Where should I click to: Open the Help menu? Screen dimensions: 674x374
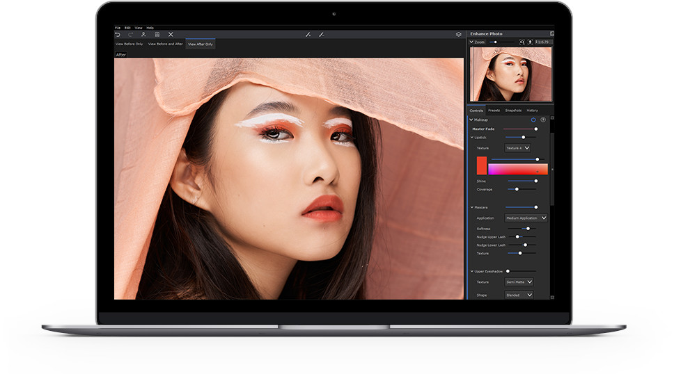(150, 28)
